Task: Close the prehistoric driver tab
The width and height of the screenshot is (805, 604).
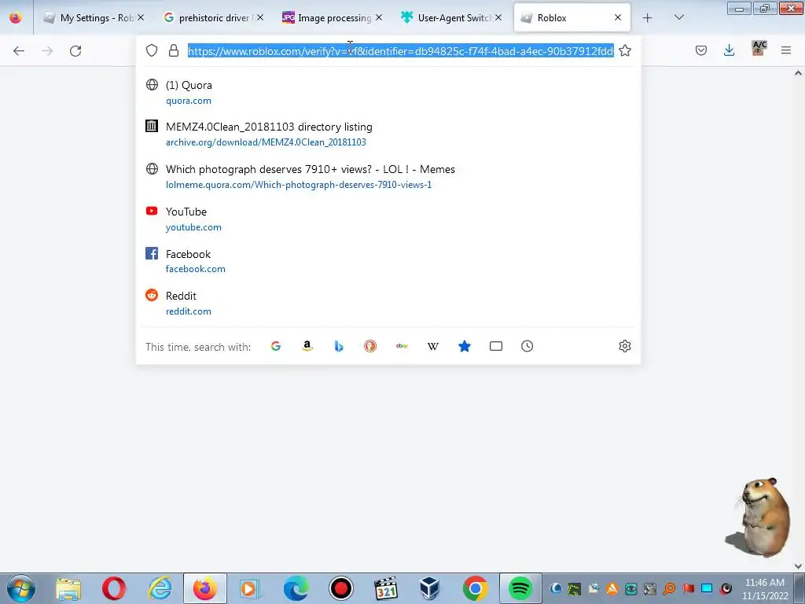Action: [260, 17]
